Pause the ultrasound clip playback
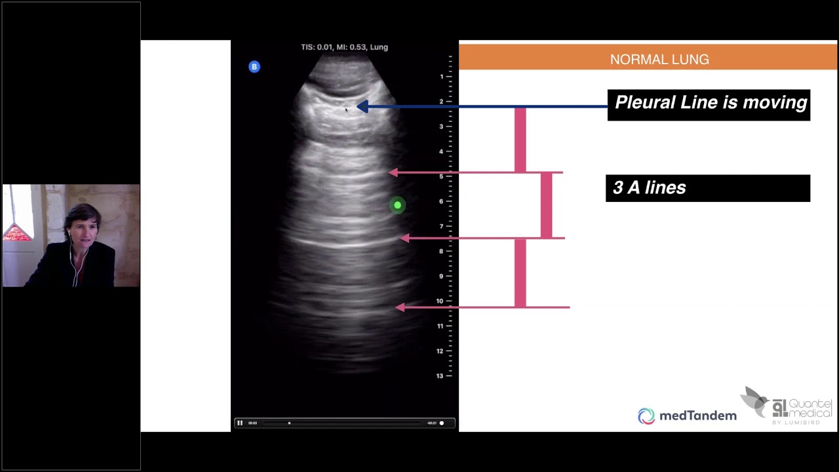This screenshot has width=839, height=472. tap(240, 423)
